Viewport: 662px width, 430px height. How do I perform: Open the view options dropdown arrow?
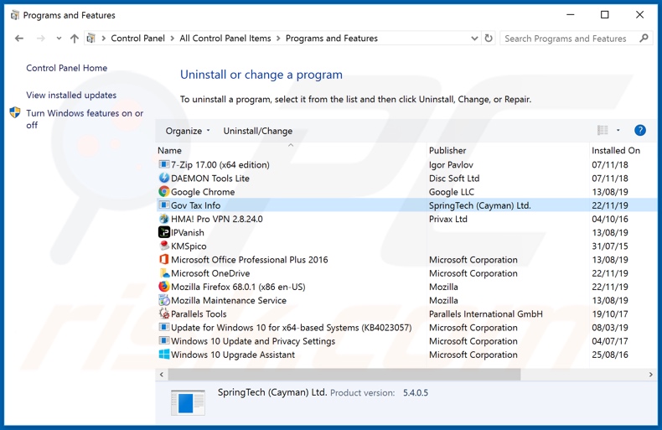[618, 130]
